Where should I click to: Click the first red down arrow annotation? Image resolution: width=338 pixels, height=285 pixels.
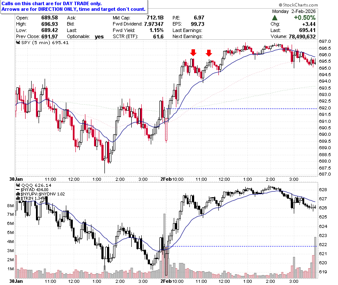coord(193,52)
